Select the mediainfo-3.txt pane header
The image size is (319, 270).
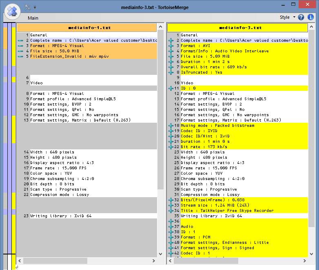click(240, 28)
